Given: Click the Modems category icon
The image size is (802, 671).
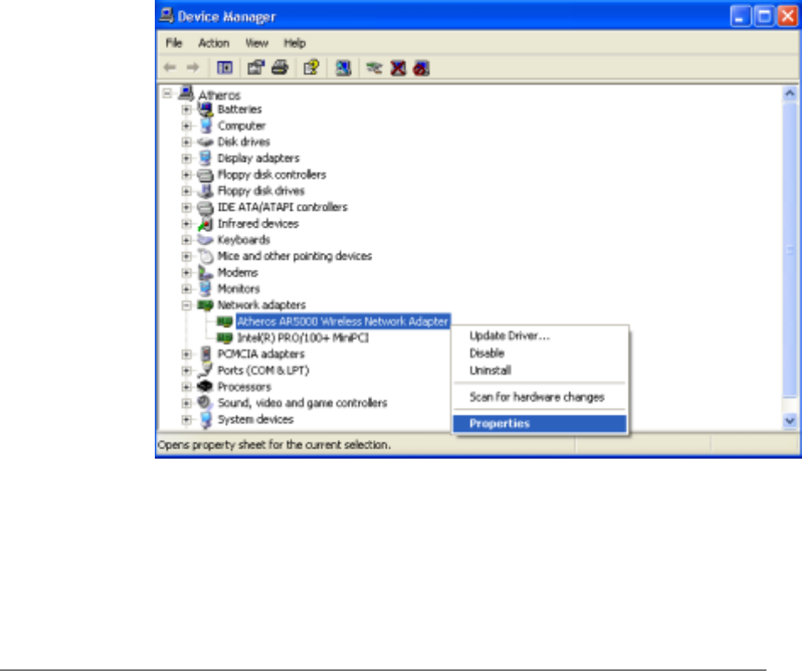Looking at the screenshot, I should 206,272.
